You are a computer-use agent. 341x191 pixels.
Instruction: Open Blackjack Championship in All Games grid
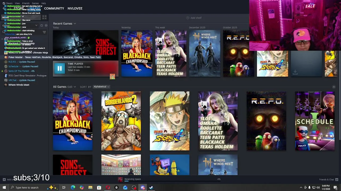(x=73, y=121)
